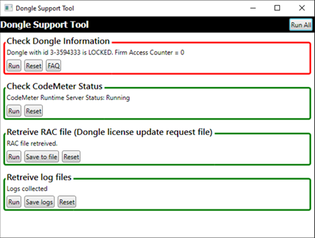Minimize the Dongle Support Tool window

click(253, 8)
